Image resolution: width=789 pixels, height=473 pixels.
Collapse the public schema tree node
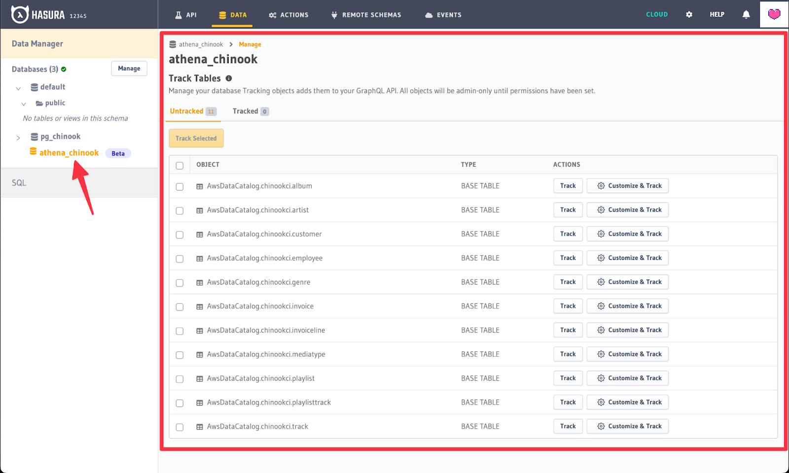24,105
